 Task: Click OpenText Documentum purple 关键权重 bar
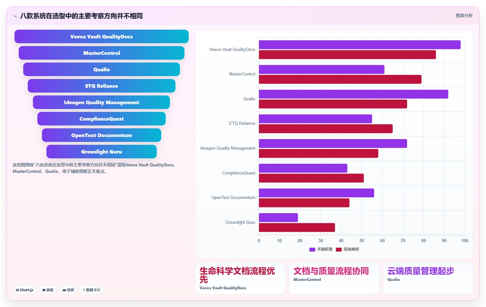[316, 193]
